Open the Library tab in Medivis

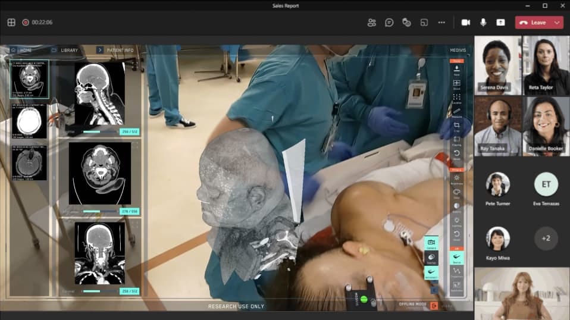[x=65, y=51]
